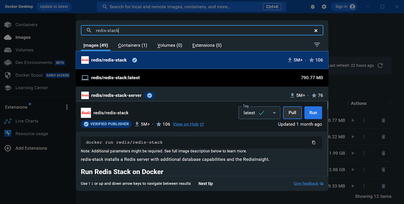Switch to the Volumes tab in search results
The width and height of the screenshot is (404, 204).
coord(170,45)
